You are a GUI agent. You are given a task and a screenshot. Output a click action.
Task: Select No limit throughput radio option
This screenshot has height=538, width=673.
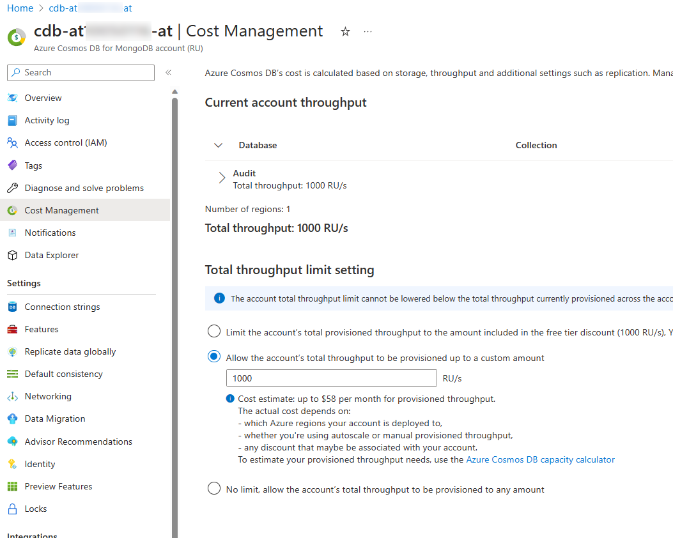click(x=213, y=489)
